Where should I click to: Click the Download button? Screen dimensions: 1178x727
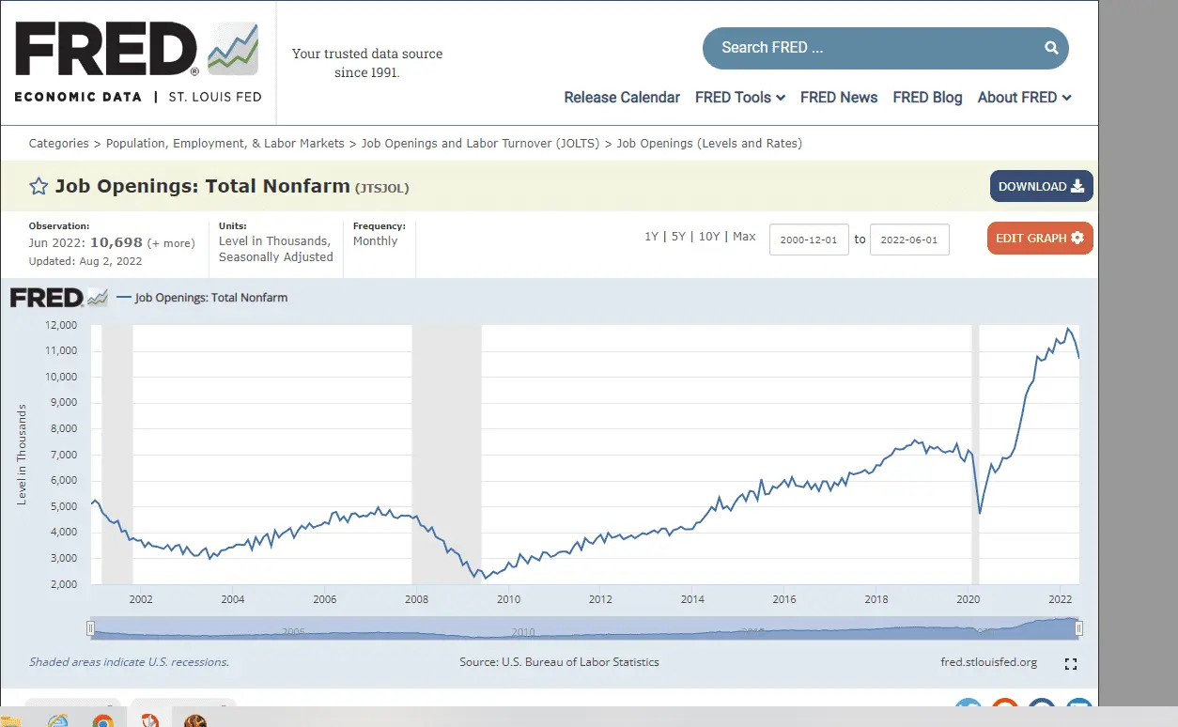pyautogui.click(x=1041, y=186)
